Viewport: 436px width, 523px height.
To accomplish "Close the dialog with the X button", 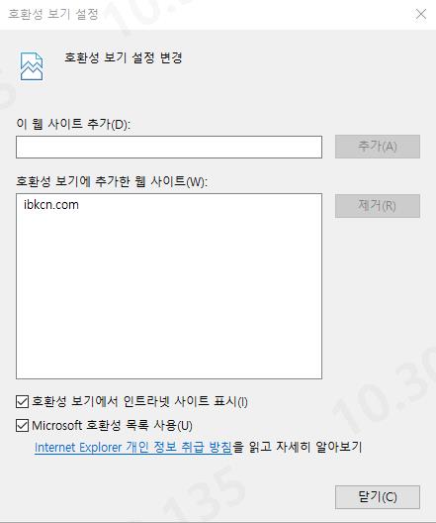I will (421, 14).
